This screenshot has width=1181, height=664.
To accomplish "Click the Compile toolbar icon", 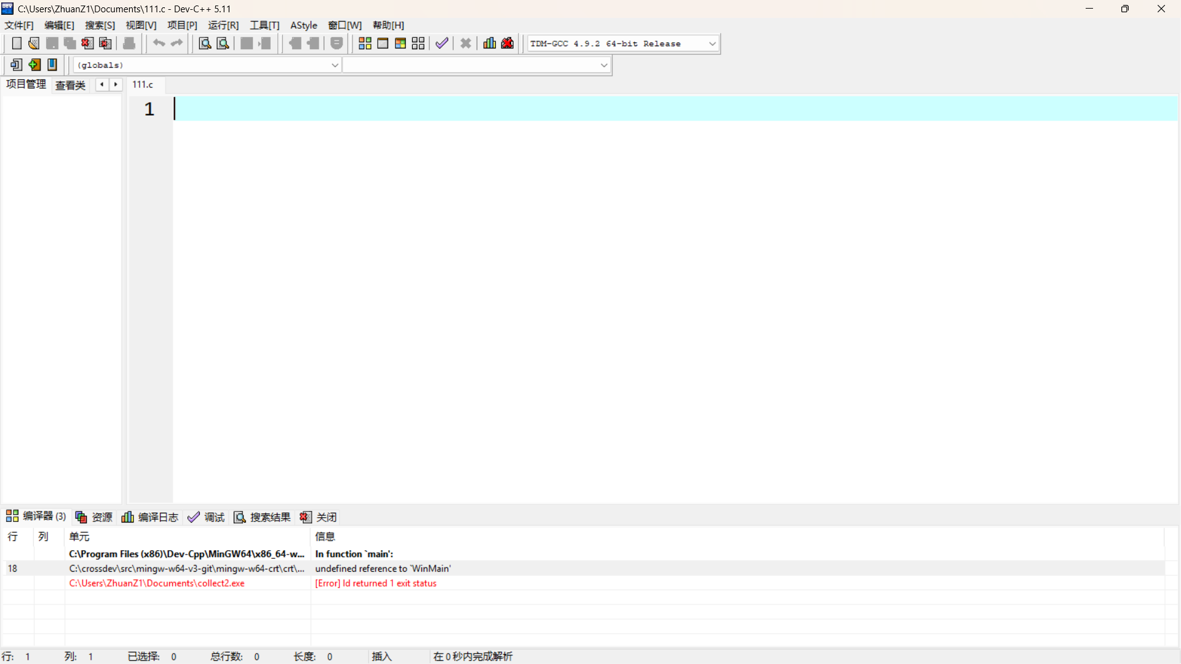I will point(365,44).
